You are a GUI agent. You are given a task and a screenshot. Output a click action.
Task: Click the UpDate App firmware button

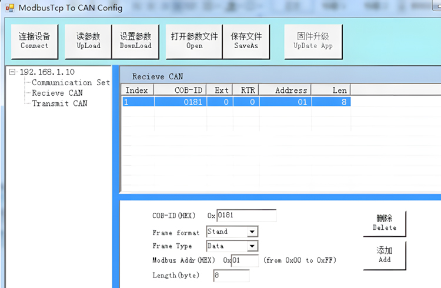tap(313, 41)
